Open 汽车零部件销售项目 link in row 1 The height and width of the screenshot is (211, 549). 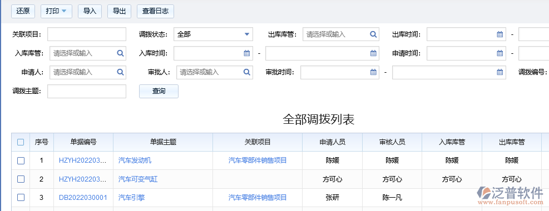click(x=258, y=160)
